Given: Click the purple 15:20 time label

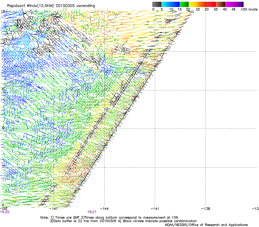Looking at the screenshot, I should click(5, 212).
